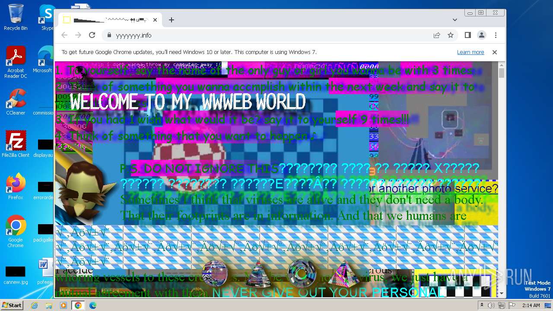The height and width of the screenshot is (311, 553).
Task: View the padlock site information icon
Action: pyautogui.click(x=109, y=35)
